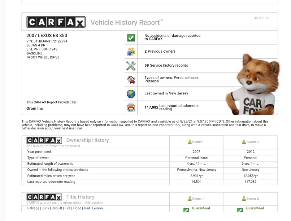The width and height of the screenshot is (291, 221).
Task: Click '117,082 Last reported odometer reading' summary text
Action: 171,107
